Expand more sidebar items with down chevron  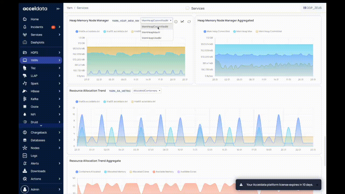[x=41, y=126]
